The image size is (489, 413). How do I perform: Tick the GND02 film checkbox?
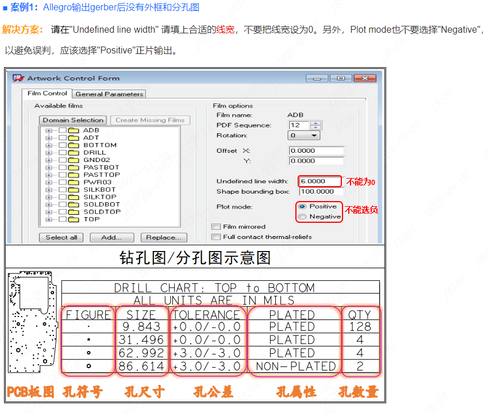(63, 160)
